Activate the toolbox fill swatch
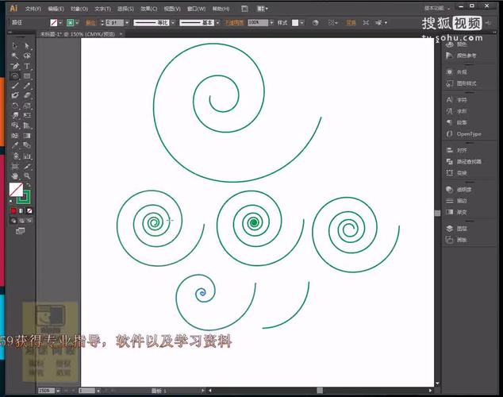The width and height of the screenshot is (503, 397). [x=16, y=190]
